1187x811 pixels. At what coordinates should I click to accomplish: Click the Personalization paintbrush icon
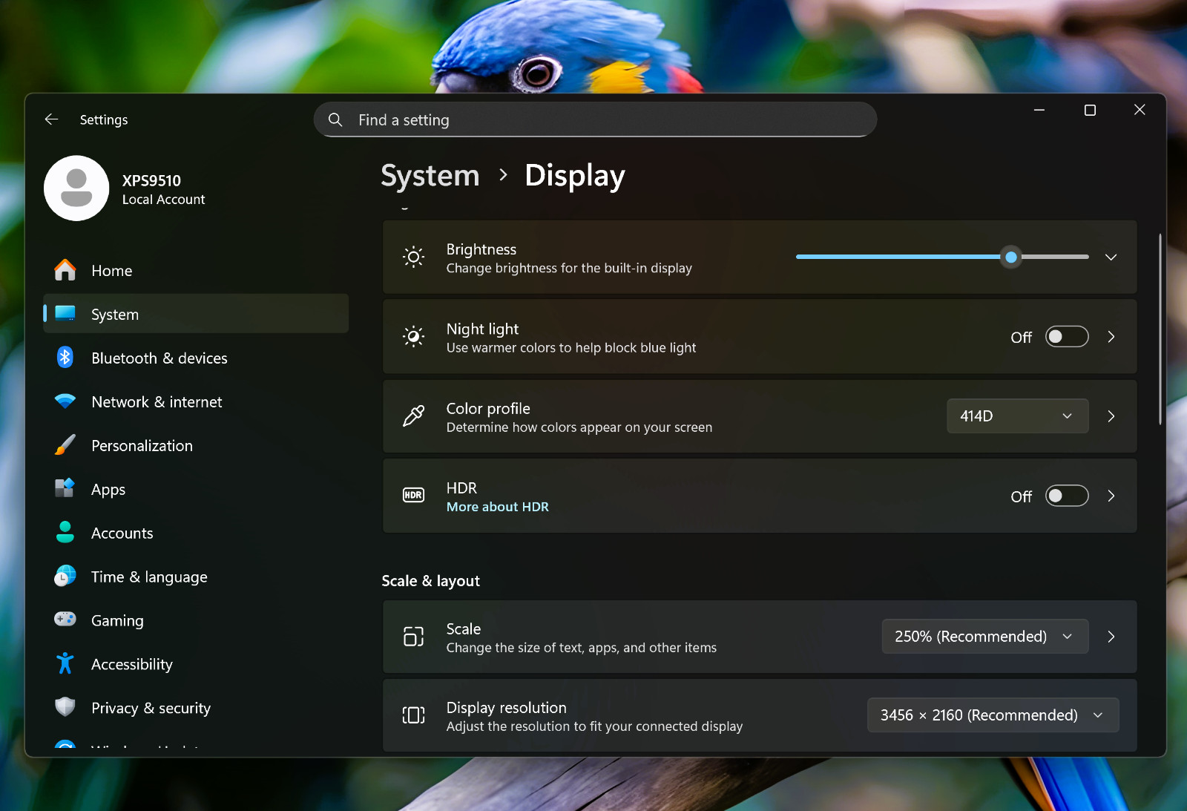pos(65,445)
